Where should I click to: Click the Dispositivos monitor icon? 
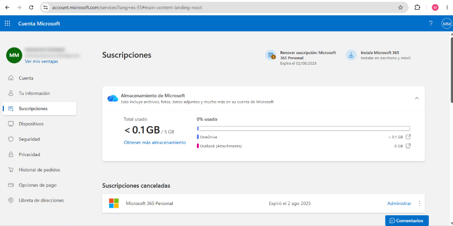pyautogui.click(x=11, y=124)
